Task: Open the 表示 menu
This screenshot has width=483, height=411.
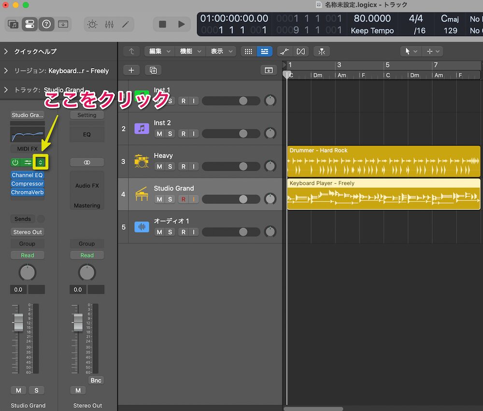Action: 221,51
